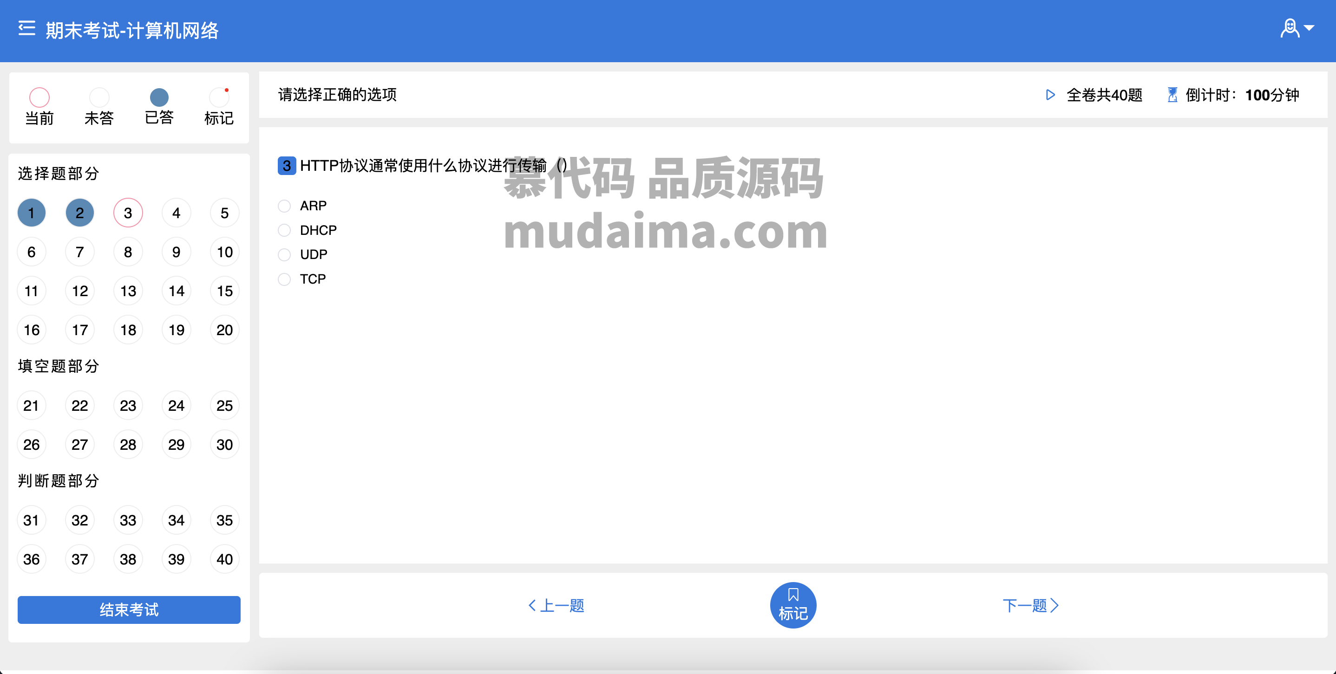
Task: Click the hourglass countdown icon
Action: (x=1172, y=95)
